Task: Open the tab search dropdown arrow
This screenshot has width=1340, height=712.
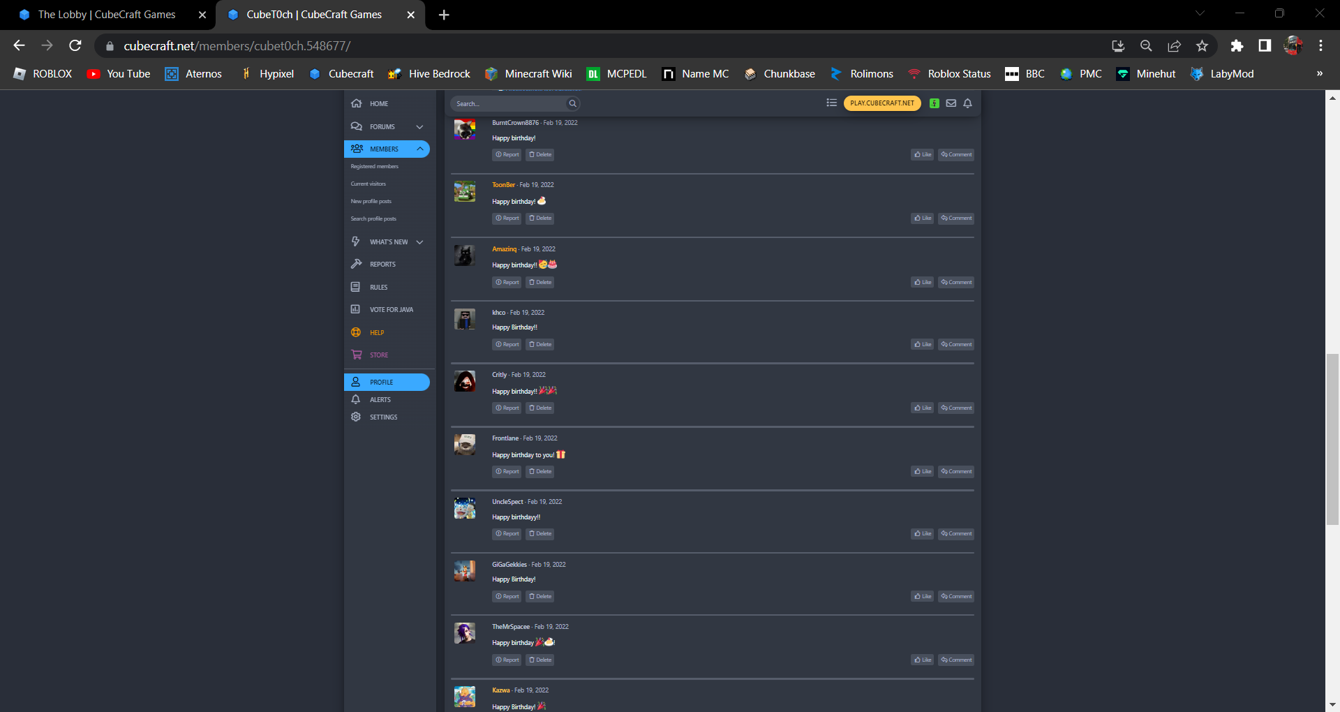Action: pyautogui.click(x=1200, y=13)
